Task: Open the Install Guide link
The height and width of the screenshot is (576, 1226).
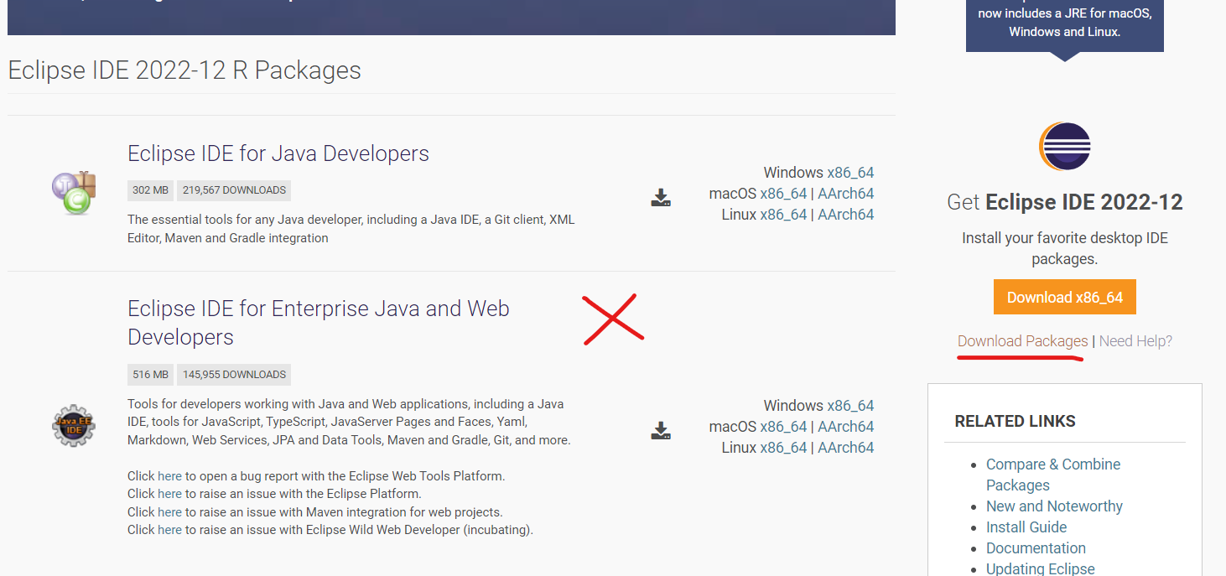Action: 1026,527
